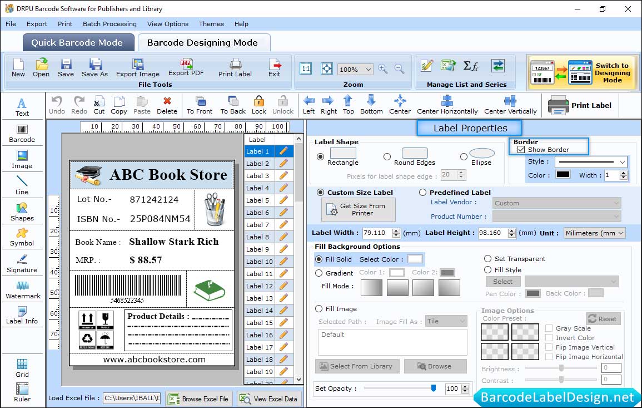Image resolution: width=642 pixels, height=408 pixels.
Task: Edit Label 5 pencil icon
Action: (283, 200)
